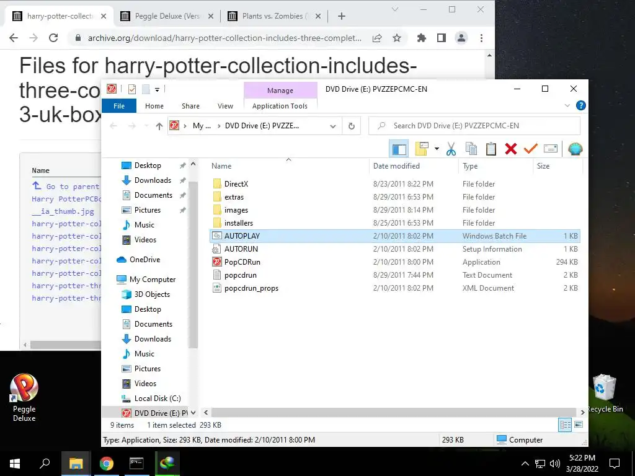Select the popcdrun_props XML document
Image resolution: width=635 pixels, height=476 pixels.
pyautogui.click(x=251, y=288)
